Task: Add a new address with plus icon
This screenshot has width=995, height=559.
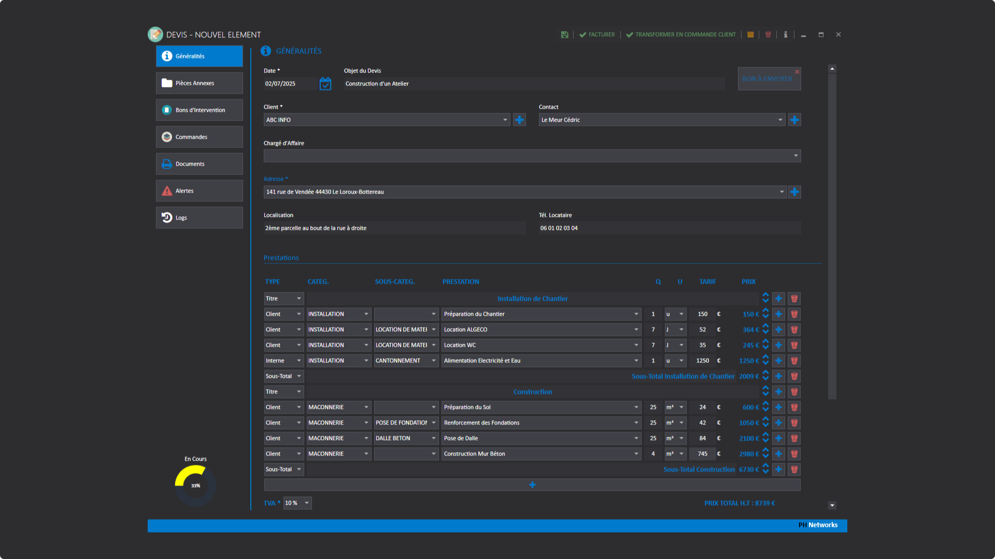Action: tap(794, 192)
